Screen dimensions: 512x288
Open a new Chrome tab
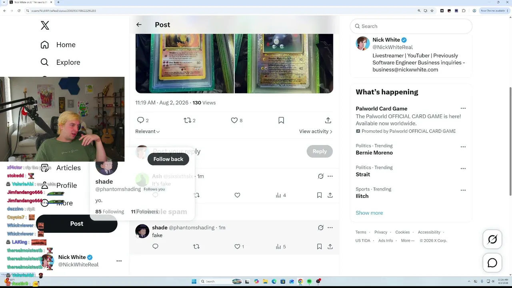[x=58, y=2]
